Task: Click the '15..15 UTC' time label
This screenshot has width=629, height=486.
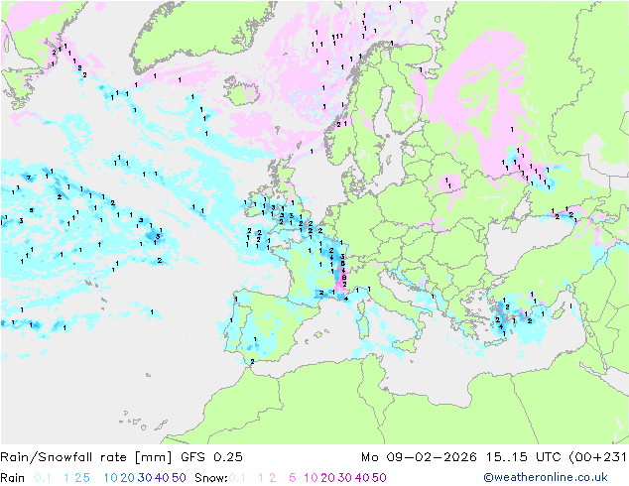Action: pyautogui.click(x=524, y=457)
